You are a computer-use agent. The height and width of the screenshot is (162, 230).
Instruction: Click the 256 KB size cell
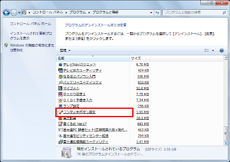(143, 106)
